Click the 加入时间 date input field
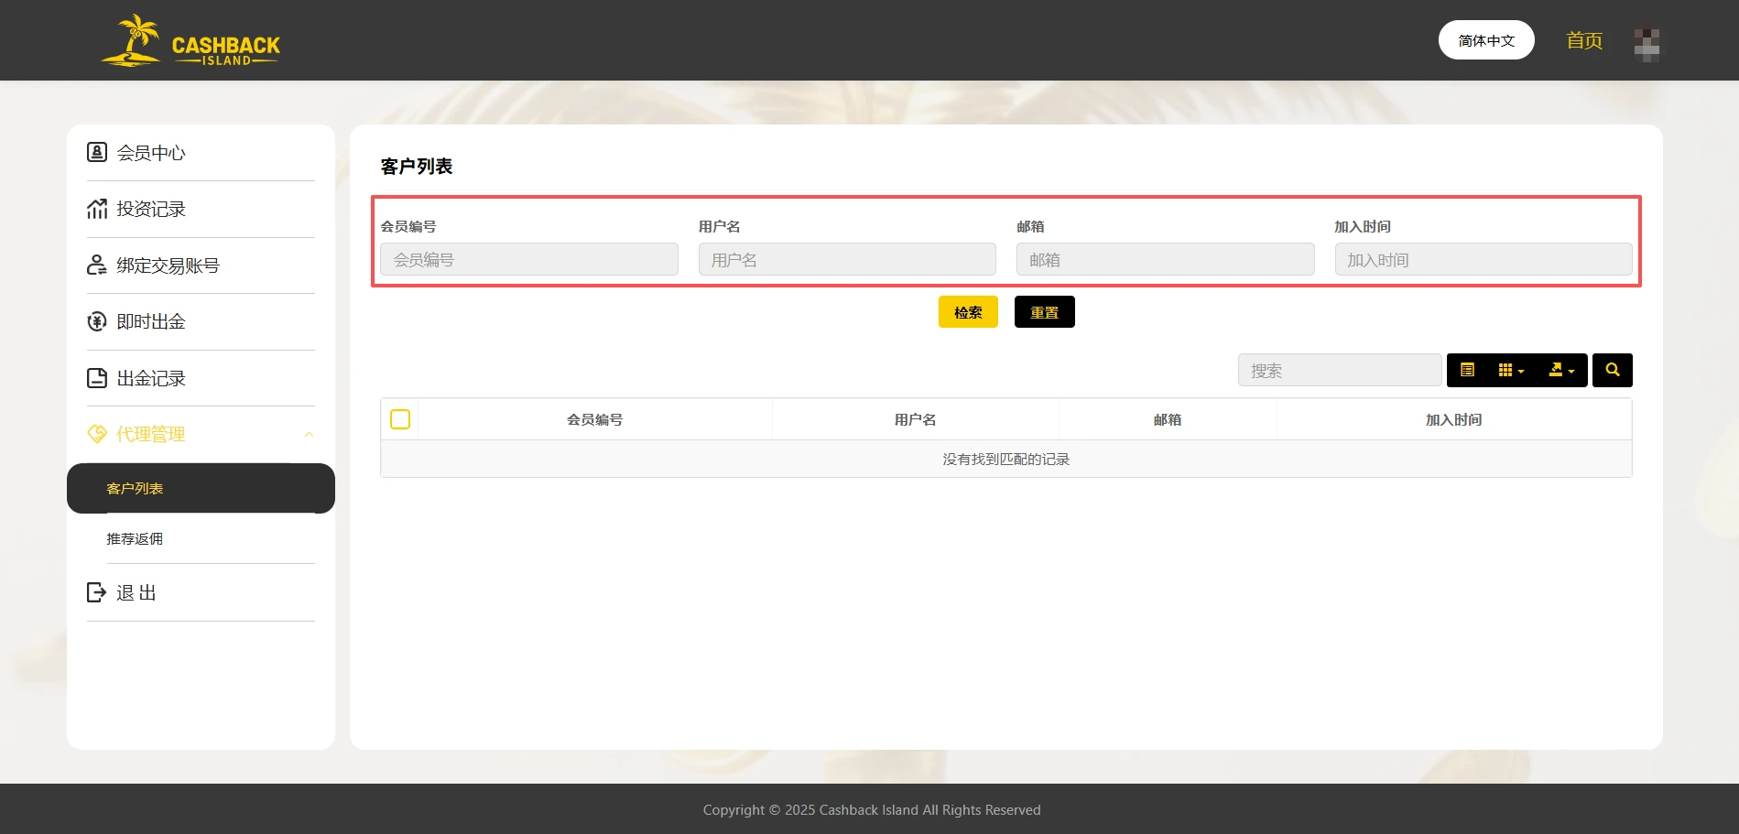1739x834 pixels. (x=1484, y=259)
